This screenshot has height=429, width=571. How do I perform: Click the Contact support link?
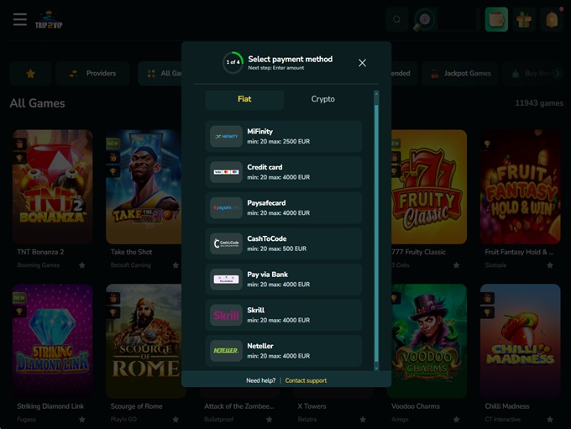(x=306, y=380)
